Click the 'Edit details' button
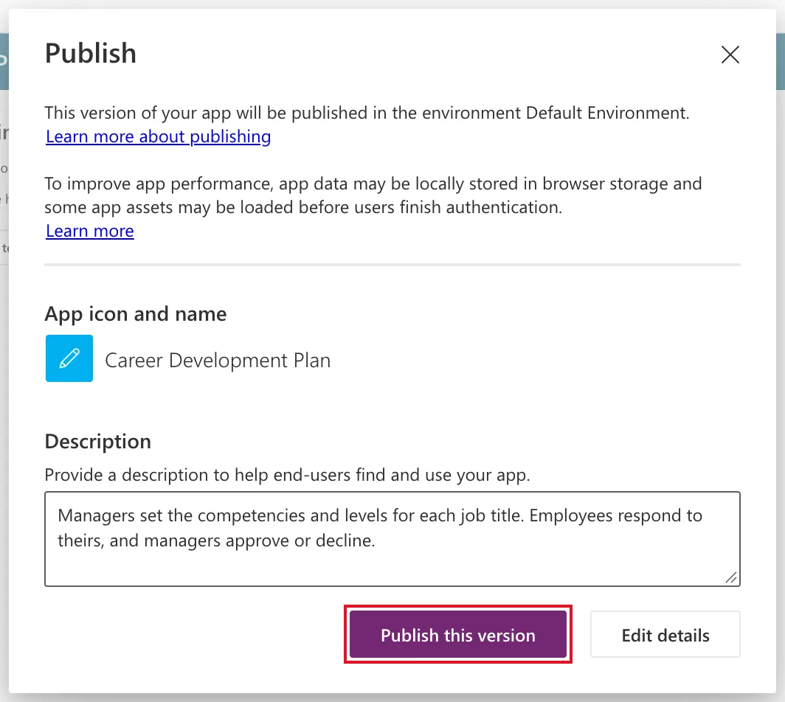 665,634
